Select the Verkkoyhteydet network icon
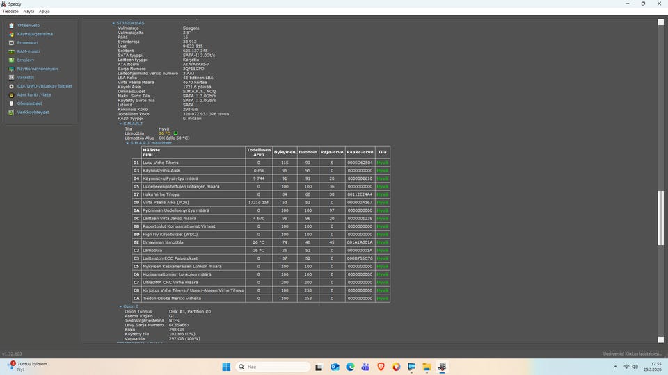The height and width of the screenshot is (375, 668). 11,112
